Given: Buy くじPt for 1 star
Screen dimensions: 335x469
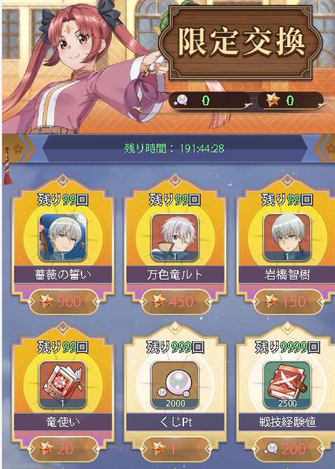Looking at the screenshot, I should point(176,449).
